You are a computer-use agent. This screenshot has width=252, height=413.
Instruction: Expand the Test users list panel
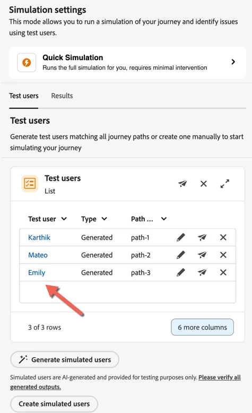click(x=224, y=183)
